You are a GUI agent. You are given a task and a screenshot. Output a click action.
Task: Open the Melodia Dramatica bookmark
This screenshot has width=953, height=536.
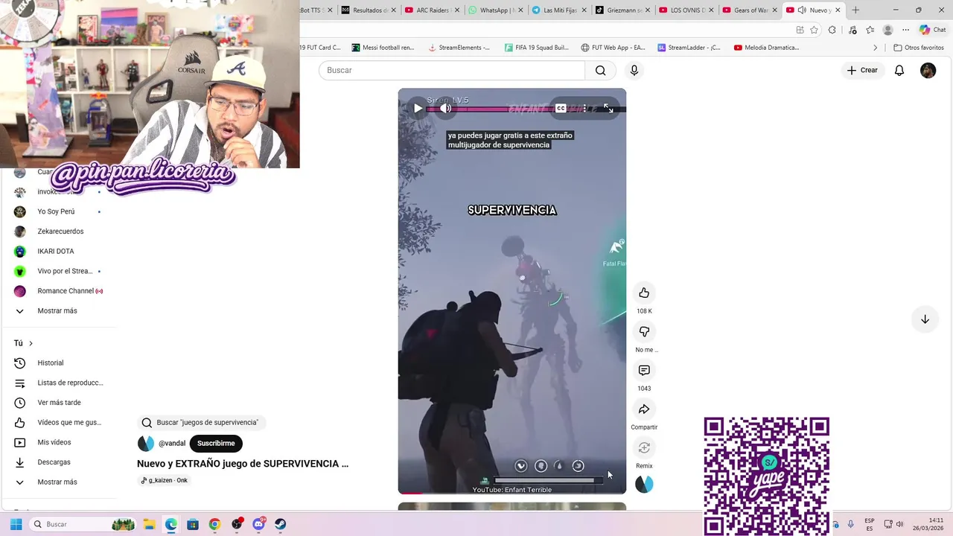(x=766, y=48)
